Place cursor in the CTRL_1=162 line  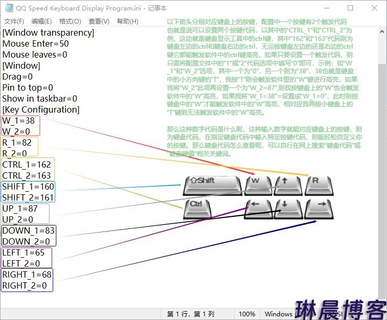click(27, 164)
